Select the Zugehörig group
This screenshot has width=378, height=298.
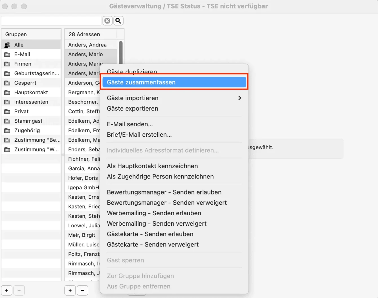pyautogui.click(x=31, y=131)
